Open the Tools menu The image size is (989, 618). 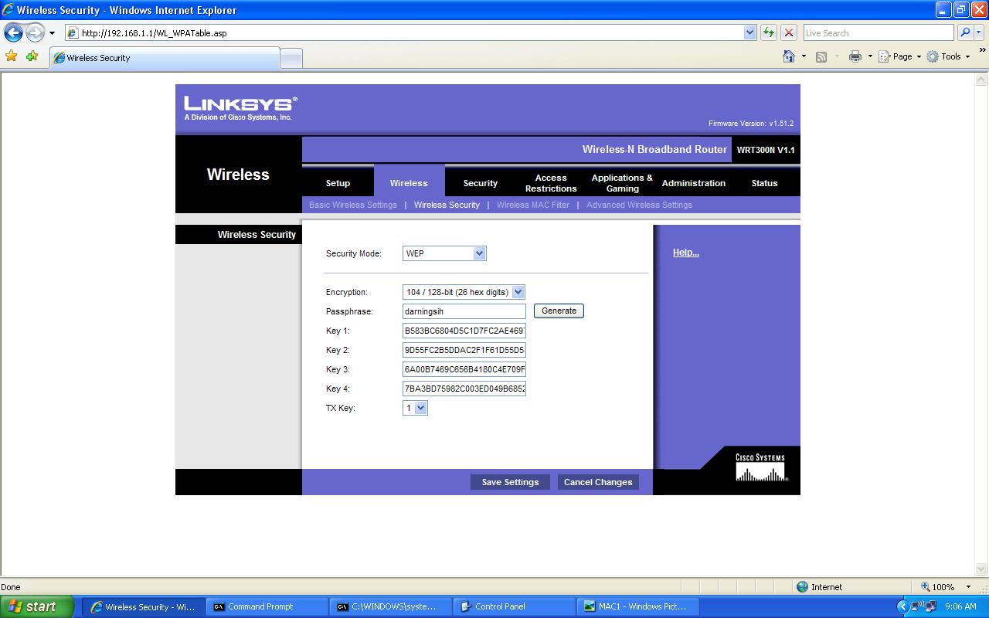[x=948, y=56]
